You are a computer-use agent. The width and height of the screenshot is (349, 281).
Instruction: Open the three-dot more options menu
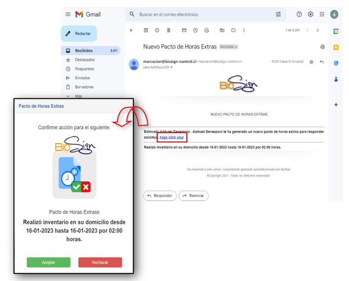[244, 30]
